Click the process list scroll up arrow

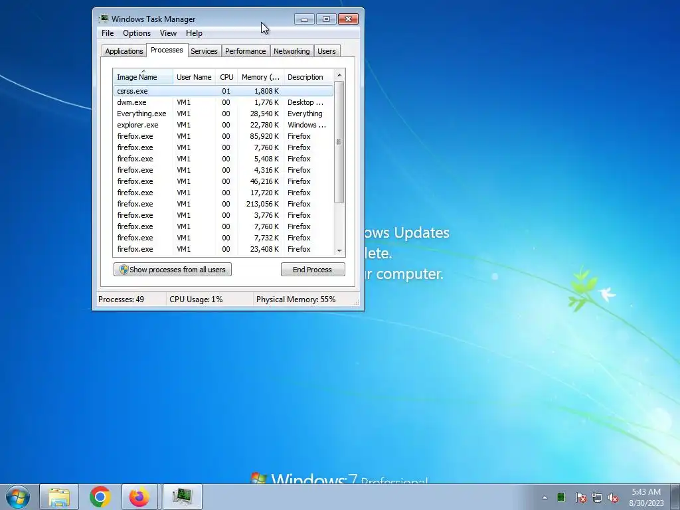(x=339, y=76)
